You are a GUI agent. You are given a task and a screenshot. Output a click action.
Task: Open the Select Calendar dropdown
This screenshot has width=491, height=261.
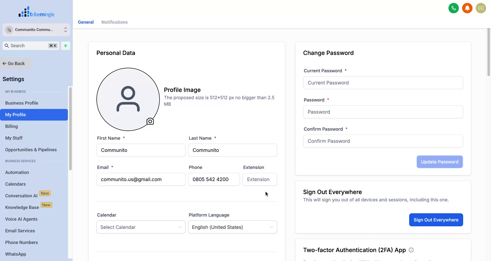click(141, 227)
